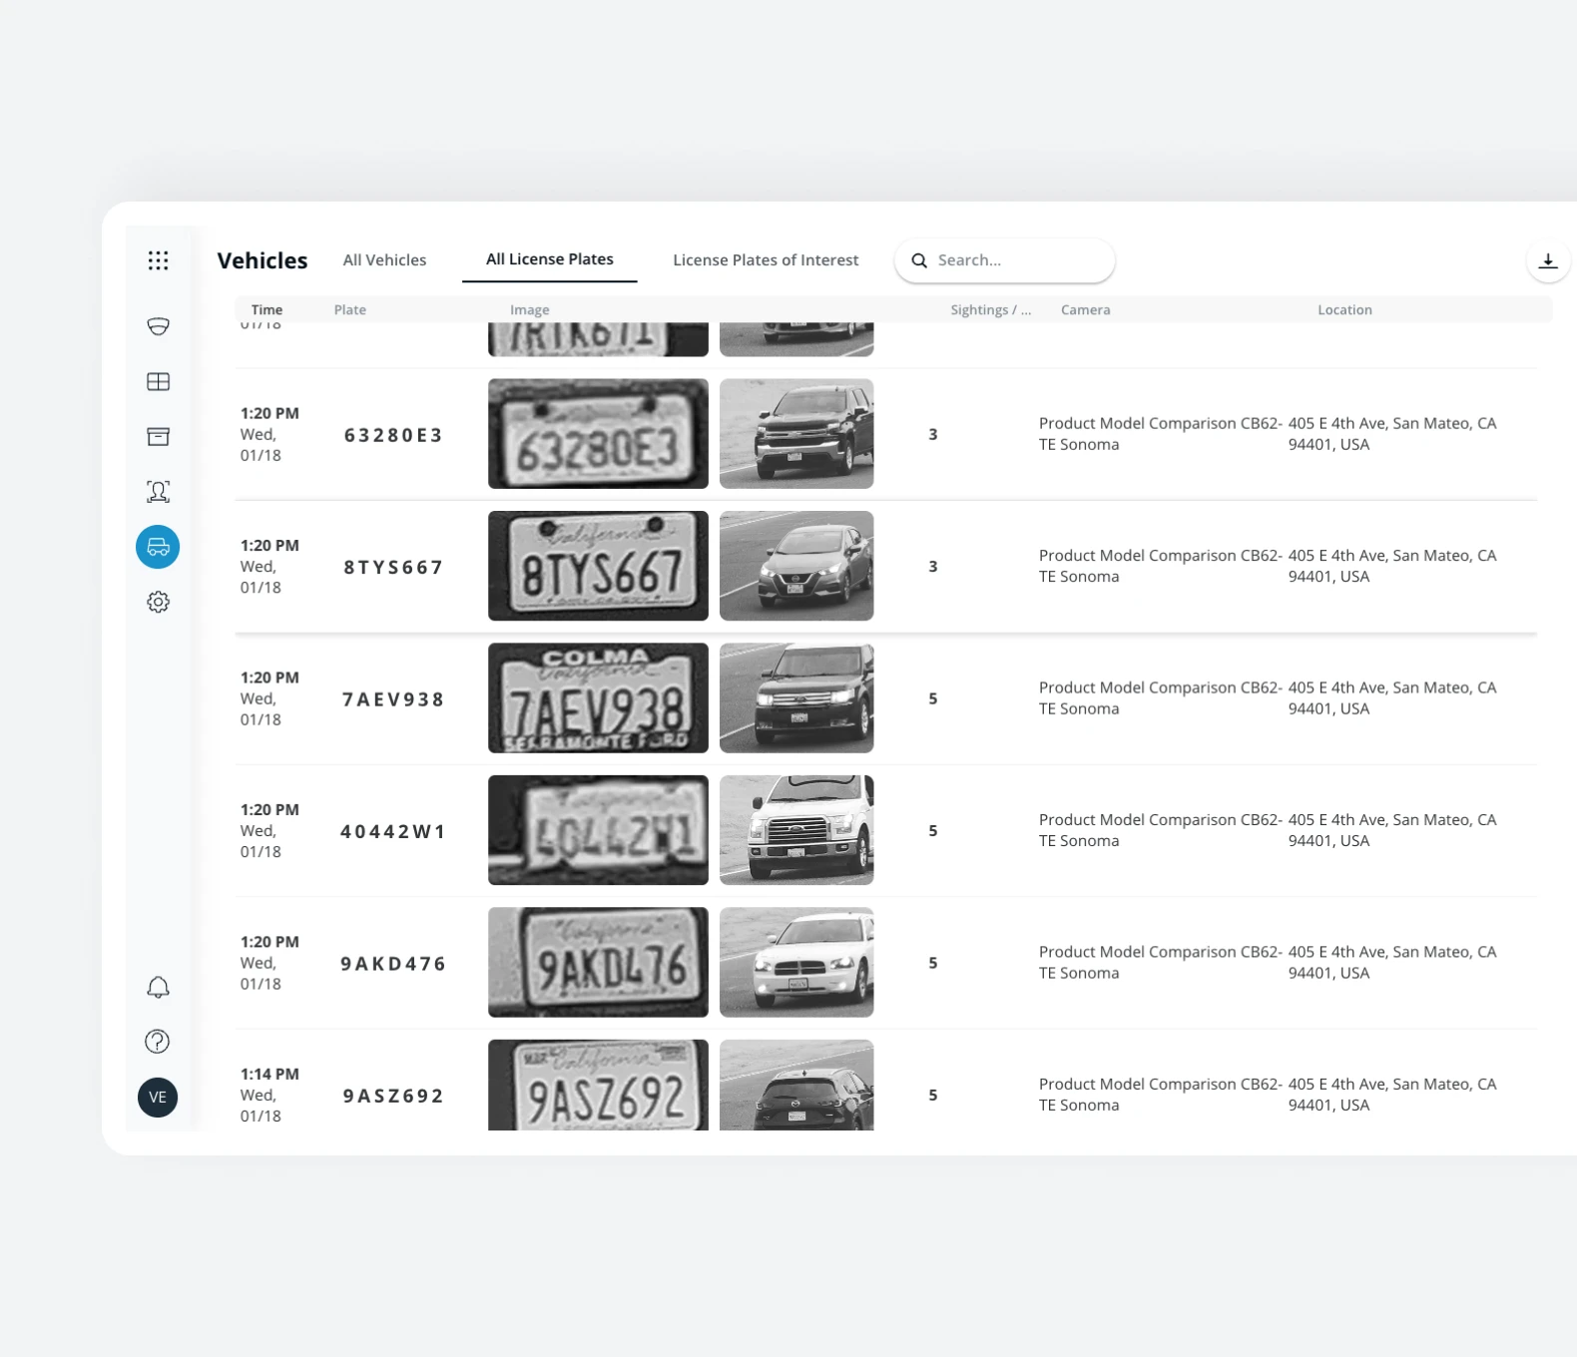Select plate text 7AEV938
Screen dimensions: 1577x1357
(393, 699)
